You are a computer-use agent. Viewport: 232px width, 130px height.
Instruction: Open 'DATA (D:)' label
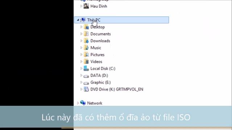(99, 75)
